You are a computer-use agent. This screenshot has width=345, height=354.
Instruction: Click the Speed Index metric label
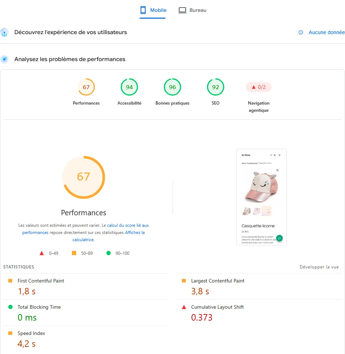(31, 333)
